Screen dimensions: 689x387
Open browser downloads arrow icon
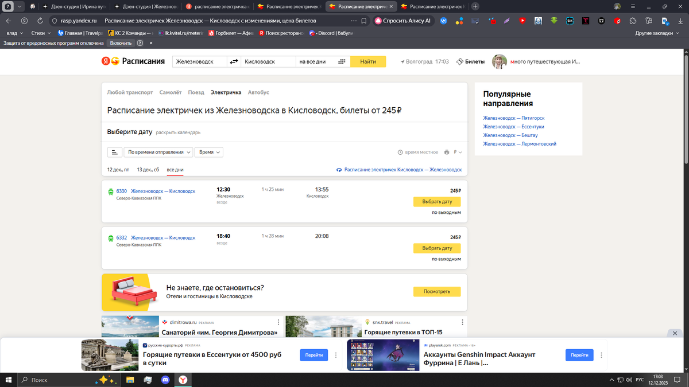pyautogui.click(x=680, y=21)
